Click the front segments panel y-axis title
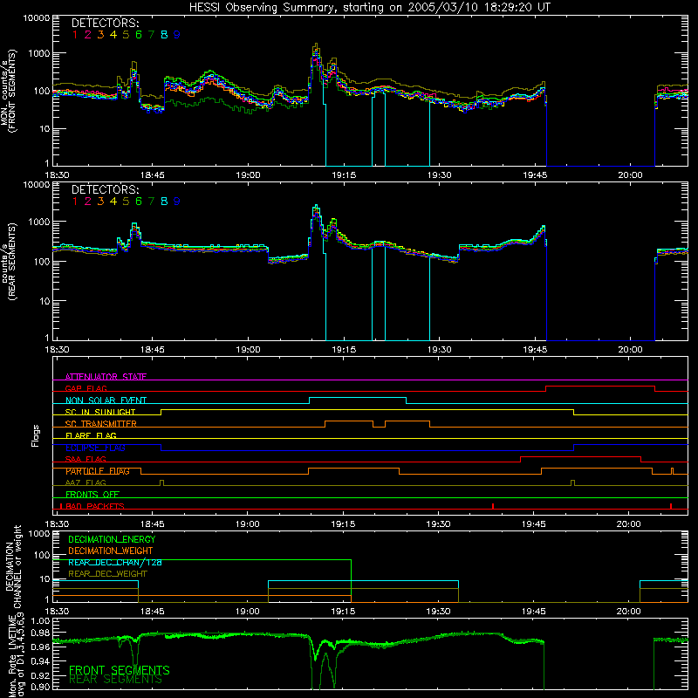Viewport: 698px width, 698px height. [9, 91]
